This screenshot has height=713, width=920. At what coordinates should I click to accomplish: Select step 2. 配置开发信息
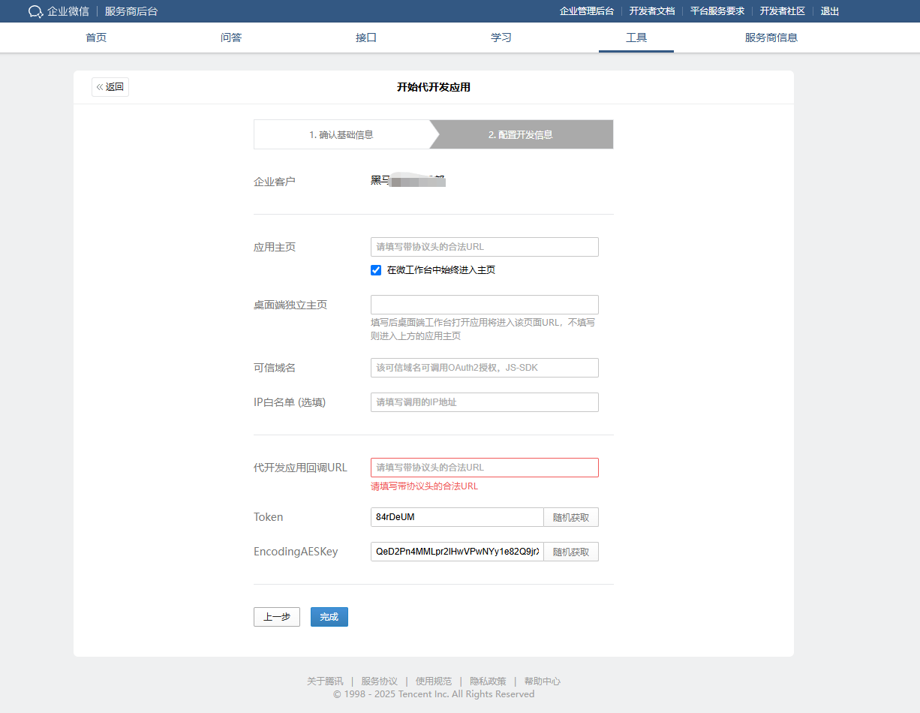pyautogui.click(x=521, y=134)
